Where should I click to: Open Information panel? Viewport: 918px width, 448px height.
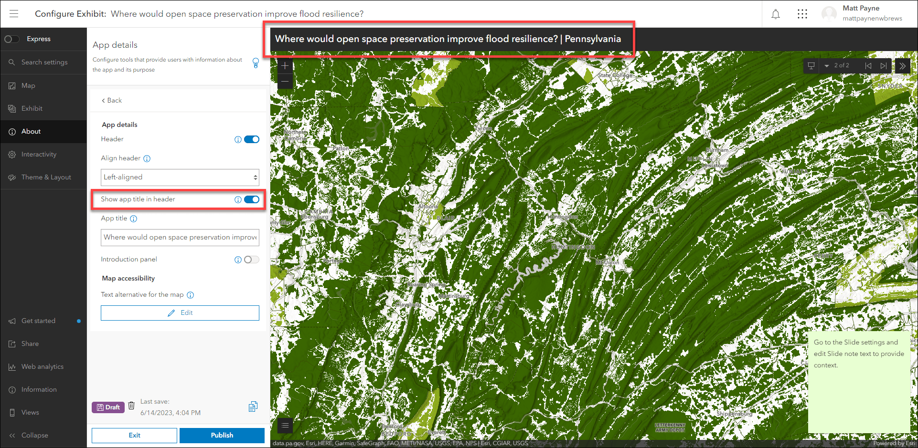[x=43, y=389]
